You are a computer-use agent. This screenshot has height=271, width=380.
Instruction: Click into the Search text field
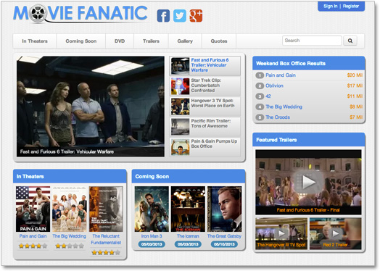click(x=312, y=41)
